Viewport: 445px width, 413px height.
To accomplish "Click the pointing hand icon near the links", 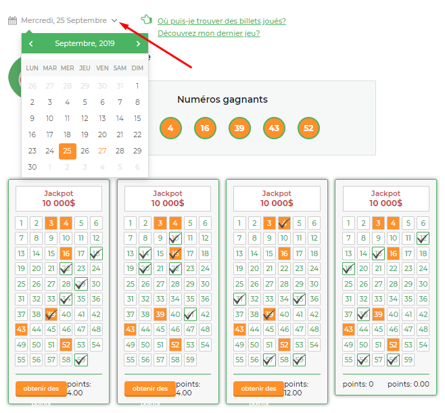I will point(147,20).
